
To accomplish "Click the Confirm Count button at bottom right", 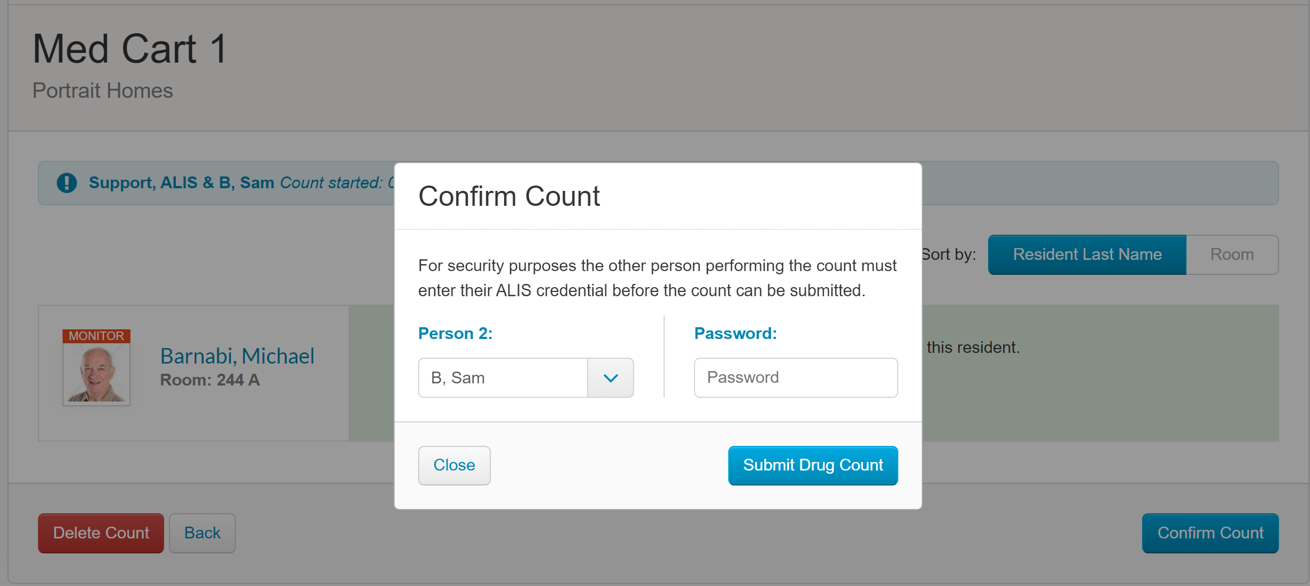I will coord(1210,533).
